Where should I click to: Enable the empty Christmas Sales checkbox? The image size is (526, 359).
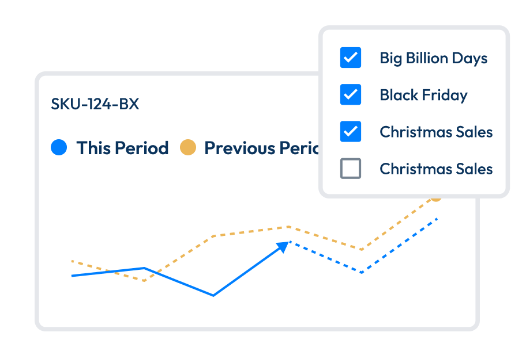coord(351,169)
